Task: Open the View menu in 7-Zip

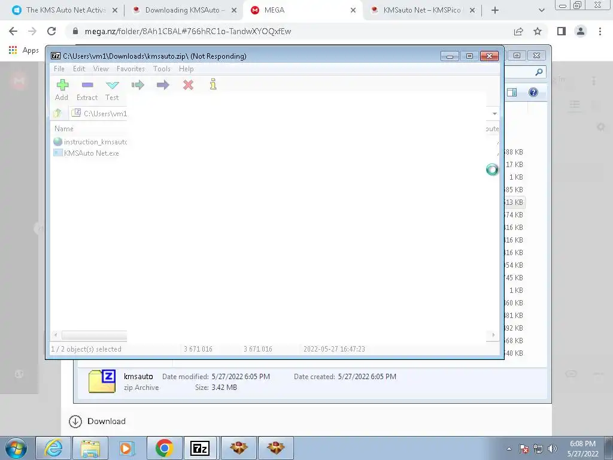Action: [101, 69]
